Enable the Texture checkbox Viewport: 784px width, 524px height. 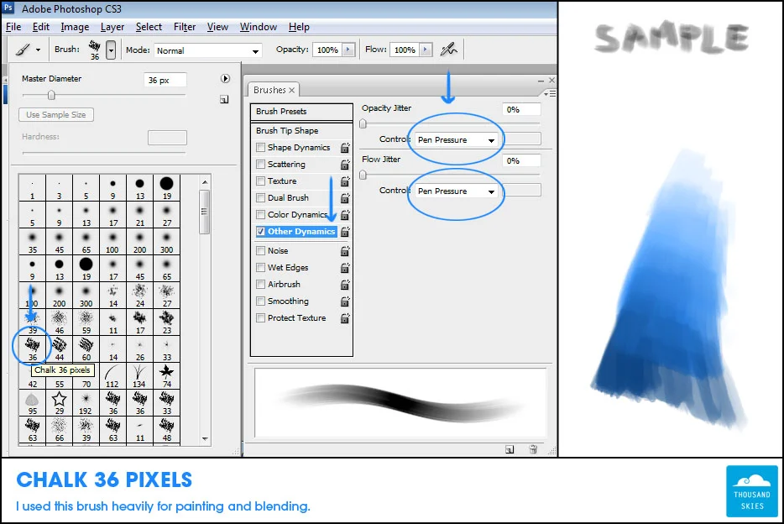point(260,181)
